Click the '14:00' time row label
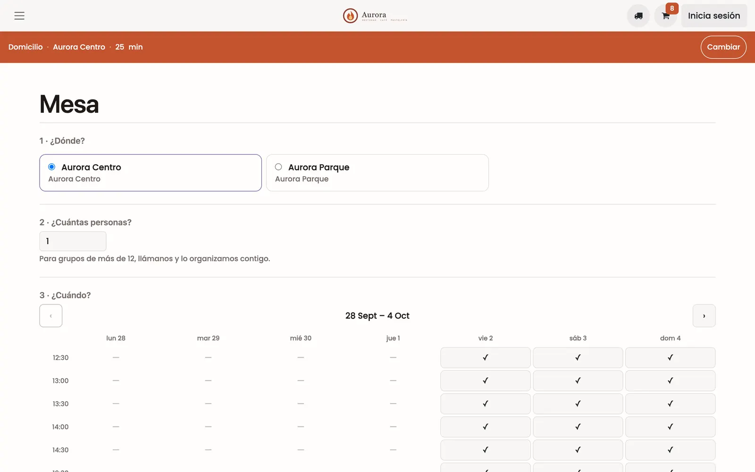 pyautogui.click(x=60, y=427)
